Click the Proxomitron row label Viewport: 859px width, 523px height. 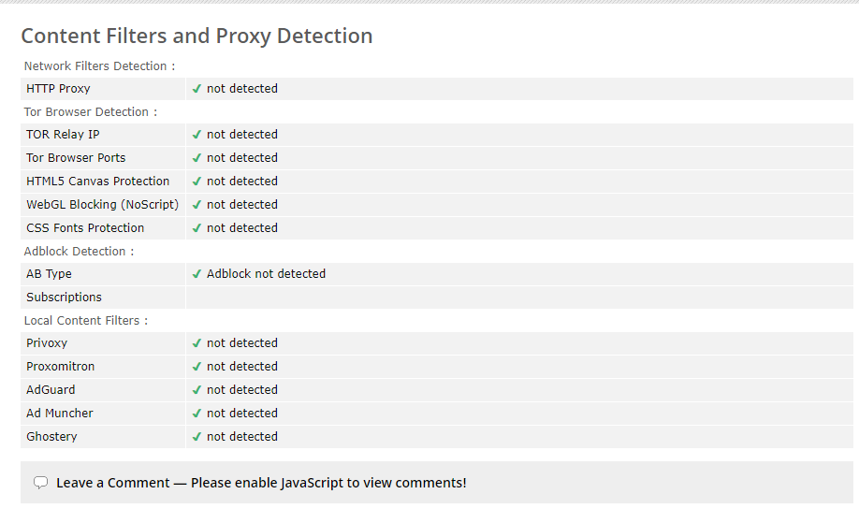pyautogui.click(x=60, y=367)
